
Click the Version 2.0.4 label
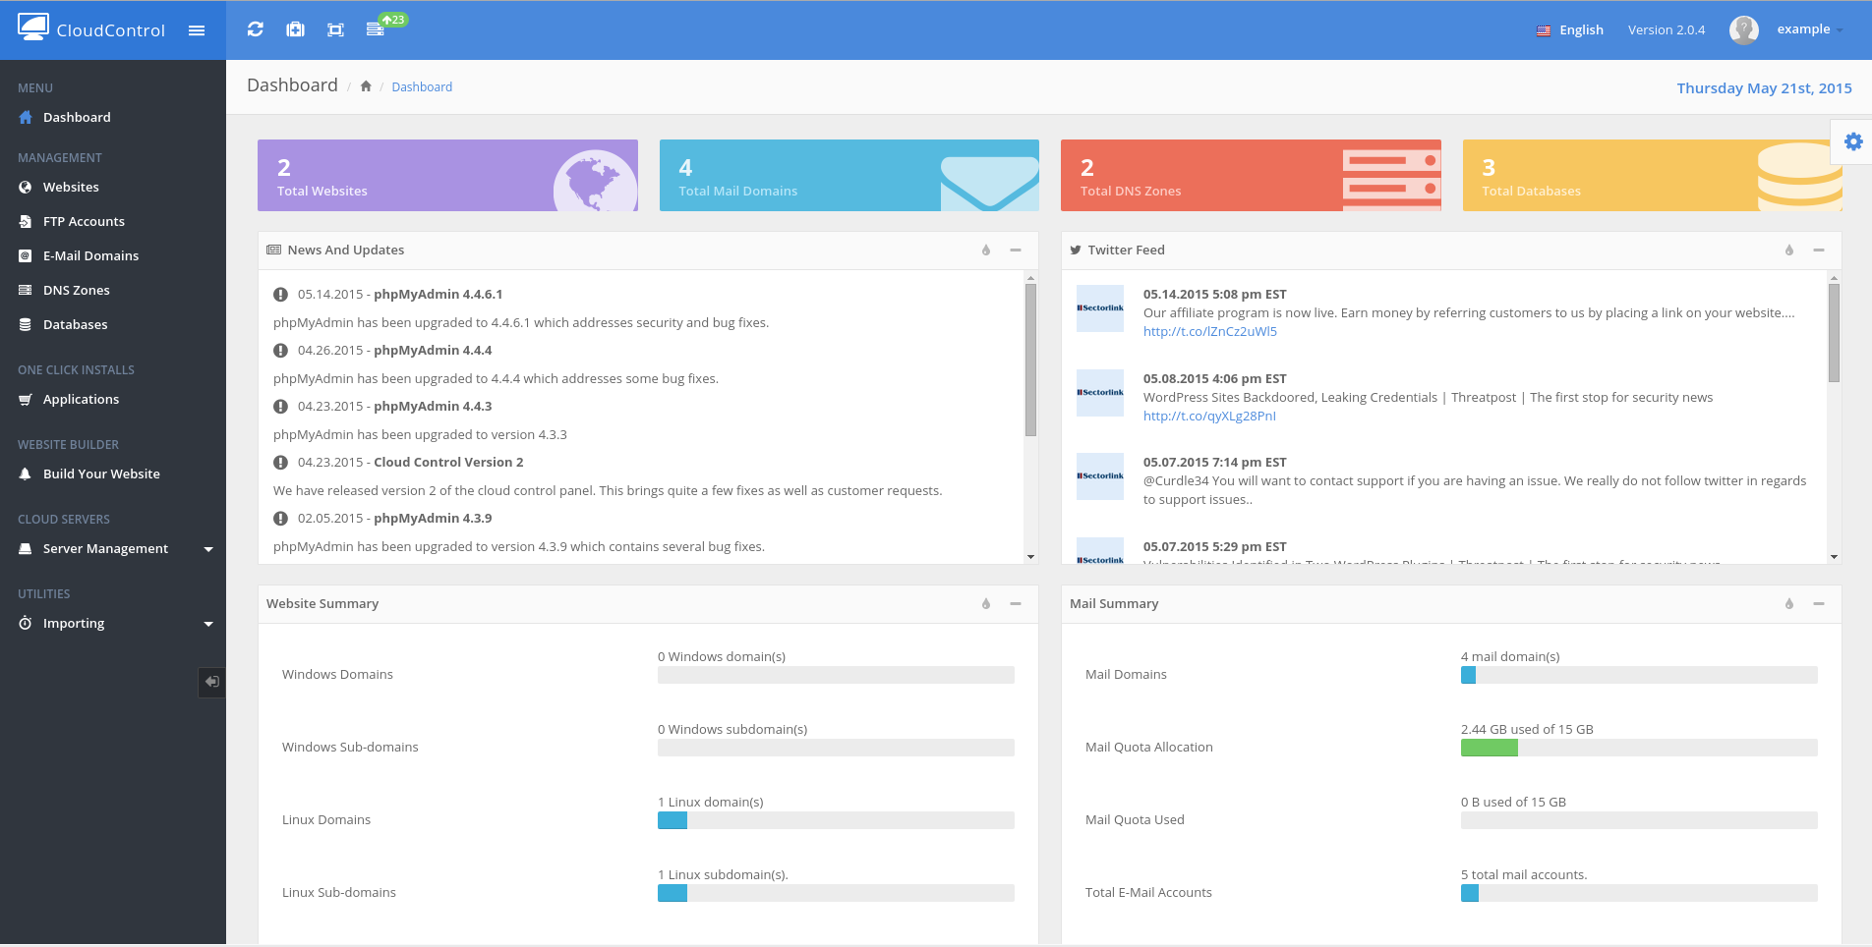pos(1667,30)
